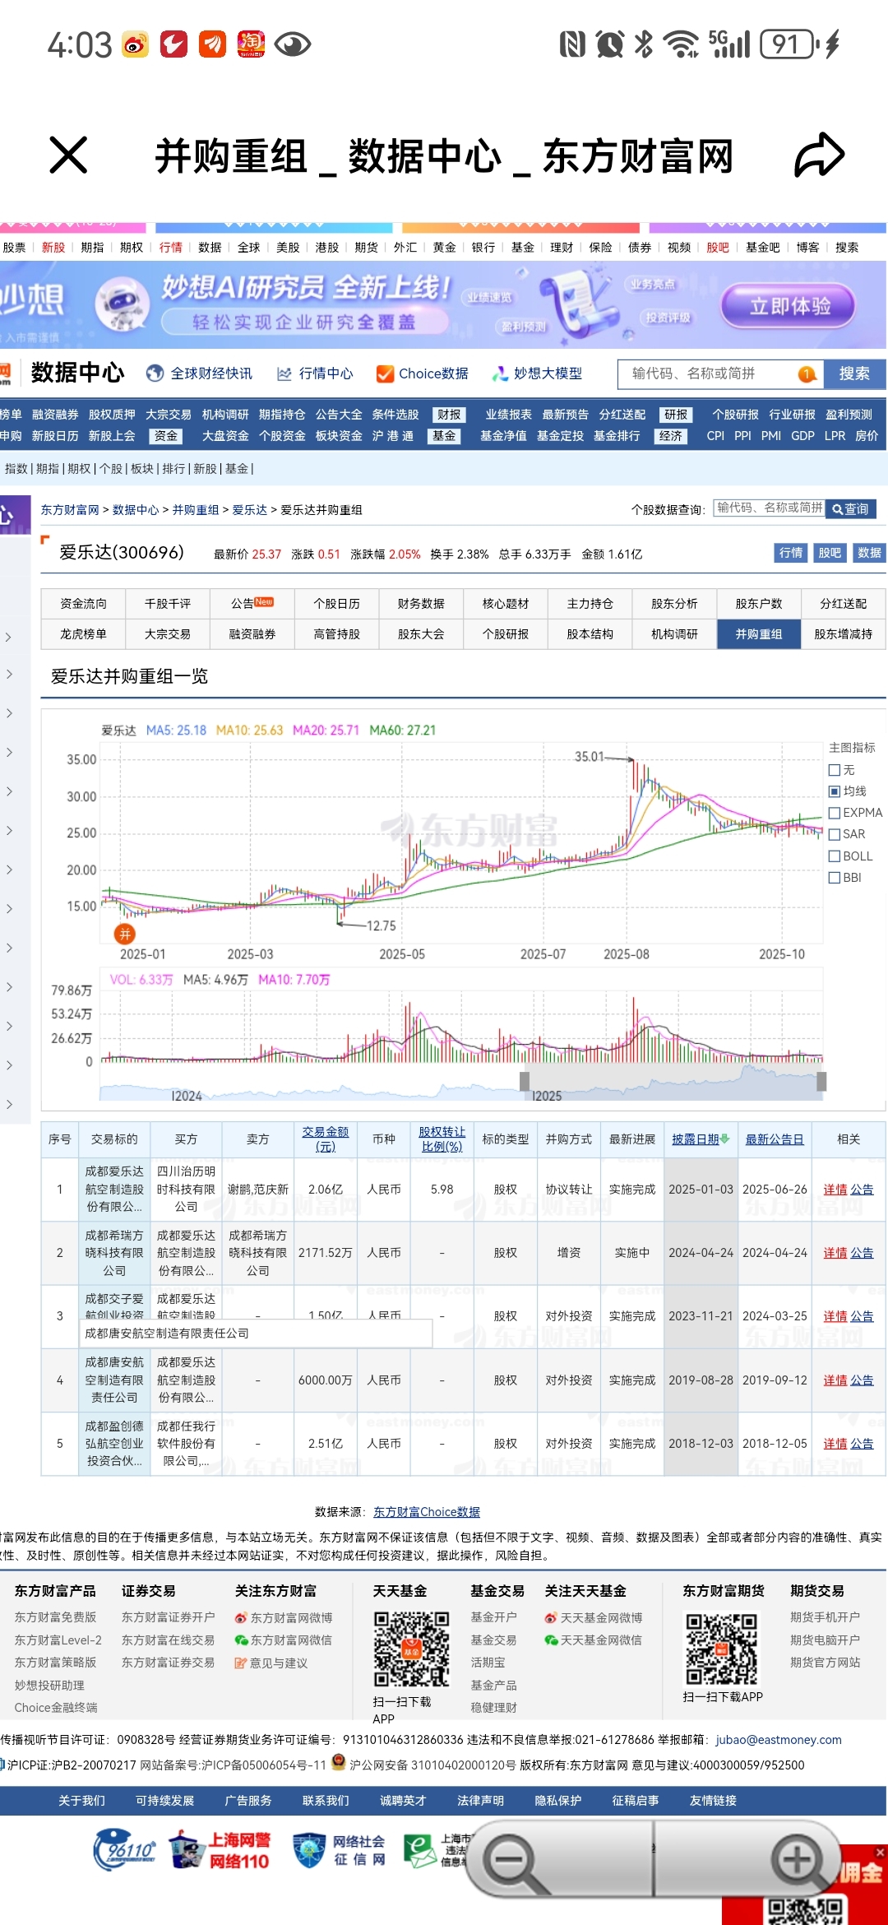Select BBI chart indicator
Screen dimensions: 888x1925
[835, 878]
